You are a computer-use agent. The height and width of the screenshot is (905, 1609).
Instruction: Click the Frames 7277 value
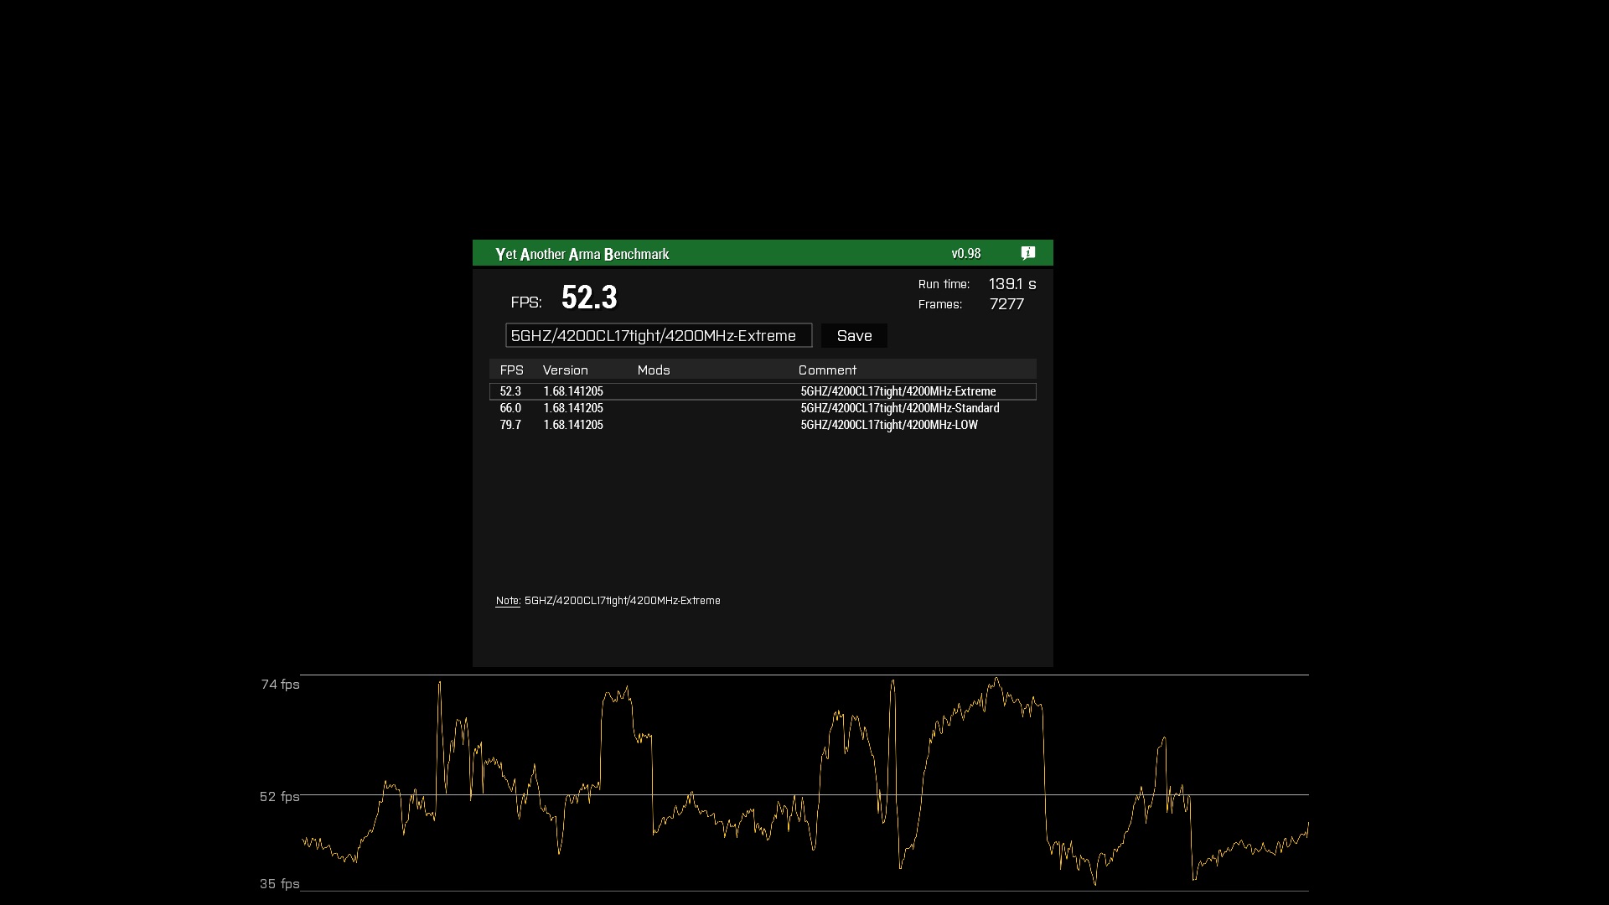coord(1006,304)
